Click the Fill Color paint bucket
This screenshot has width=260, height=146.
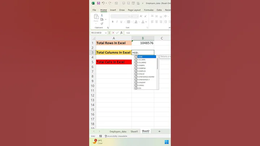[x=136, y=22]
